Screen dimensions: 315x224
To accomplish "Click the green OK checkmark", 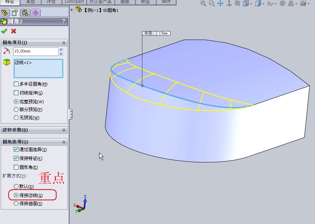I will (4, 31).
